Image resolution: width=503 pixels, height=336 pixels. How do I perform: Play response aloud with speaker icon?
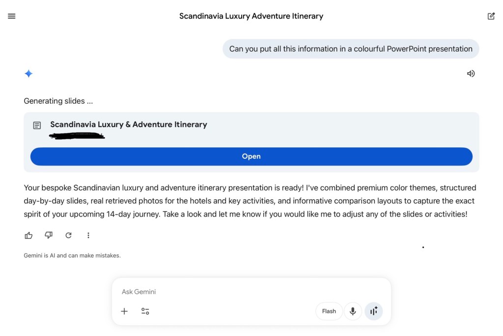pos(471,74)
